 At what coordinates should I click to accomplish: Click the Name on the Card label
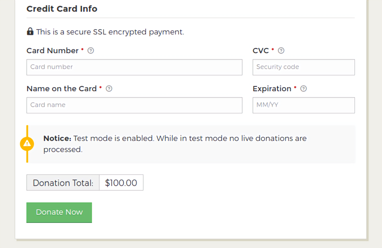click(62, 89)
